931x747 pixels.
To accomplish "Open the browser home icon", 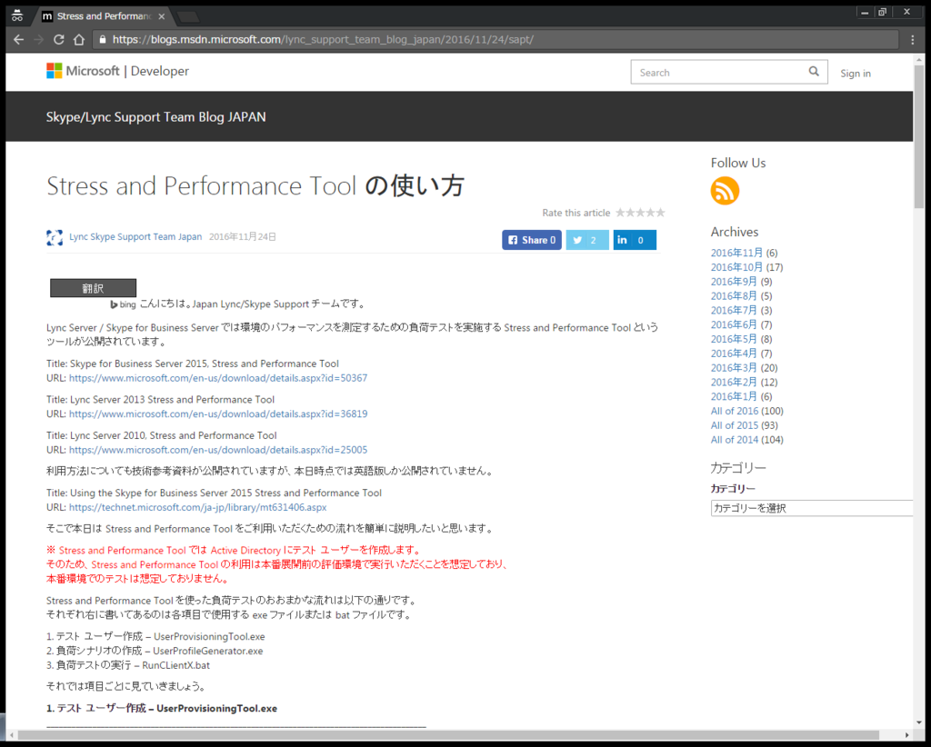I will coord(79,40).
